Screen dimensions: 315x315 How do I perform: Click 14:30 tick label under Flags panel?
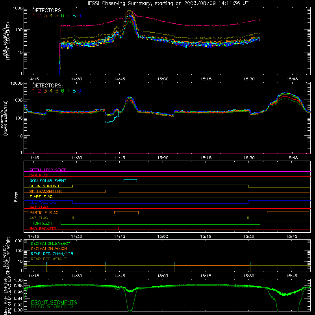coord(76,237)
